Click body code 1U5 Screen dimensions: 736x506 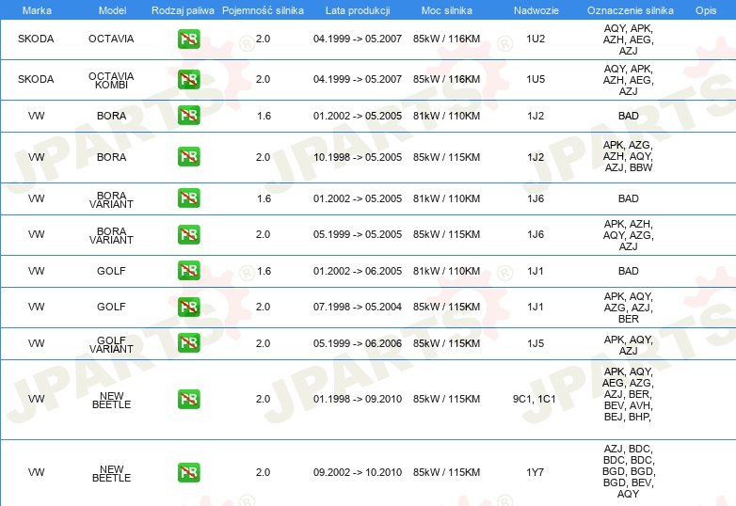[536, 79]
